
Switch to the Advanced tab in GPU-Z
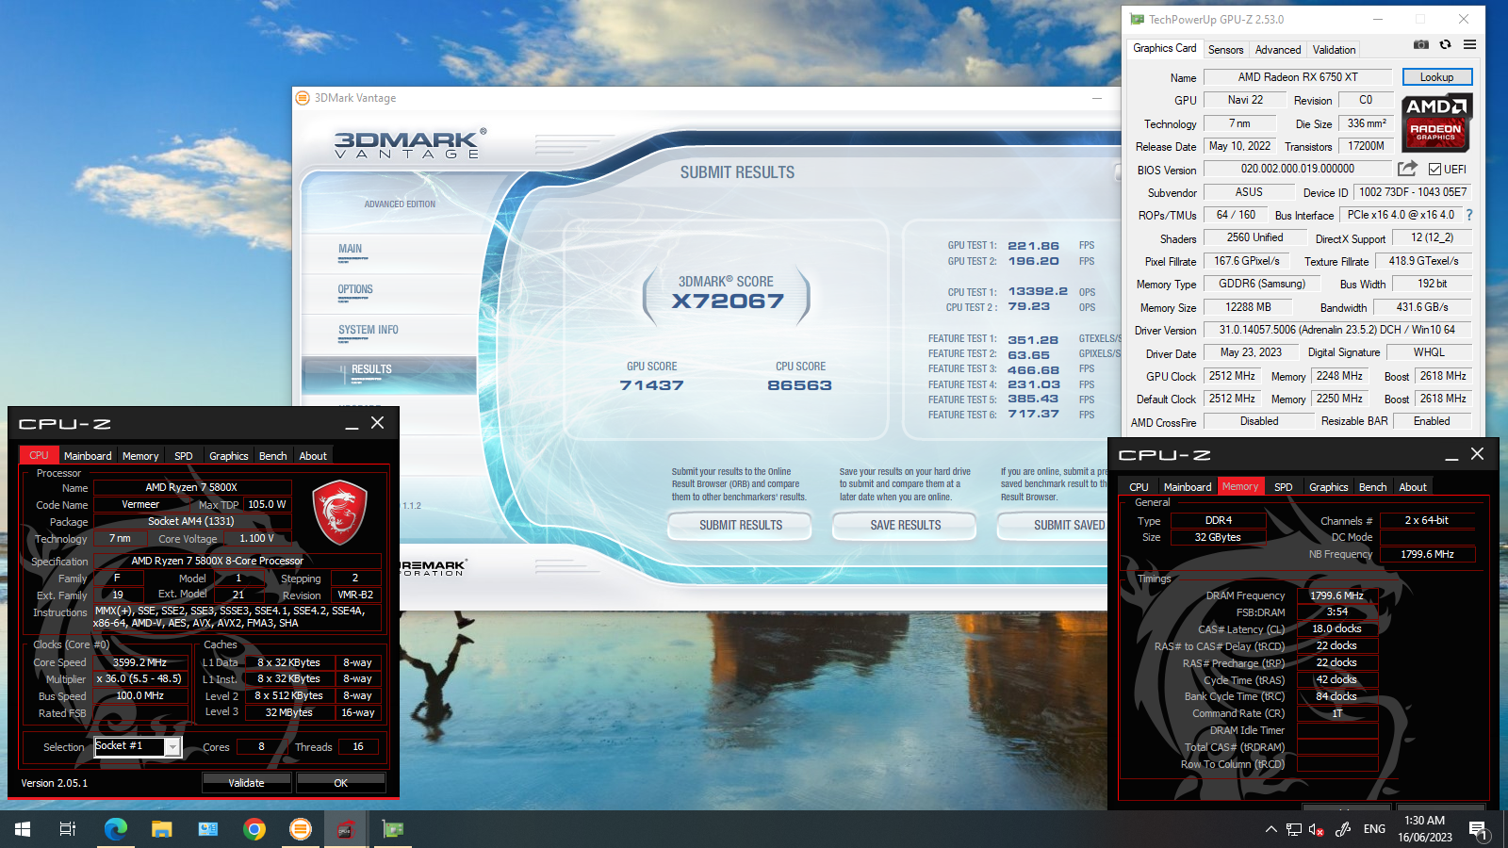(1278, 50)
